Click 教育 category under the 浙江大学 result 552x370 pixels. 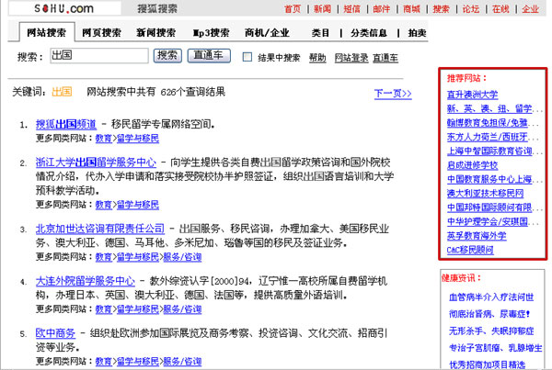coord(103,205)
